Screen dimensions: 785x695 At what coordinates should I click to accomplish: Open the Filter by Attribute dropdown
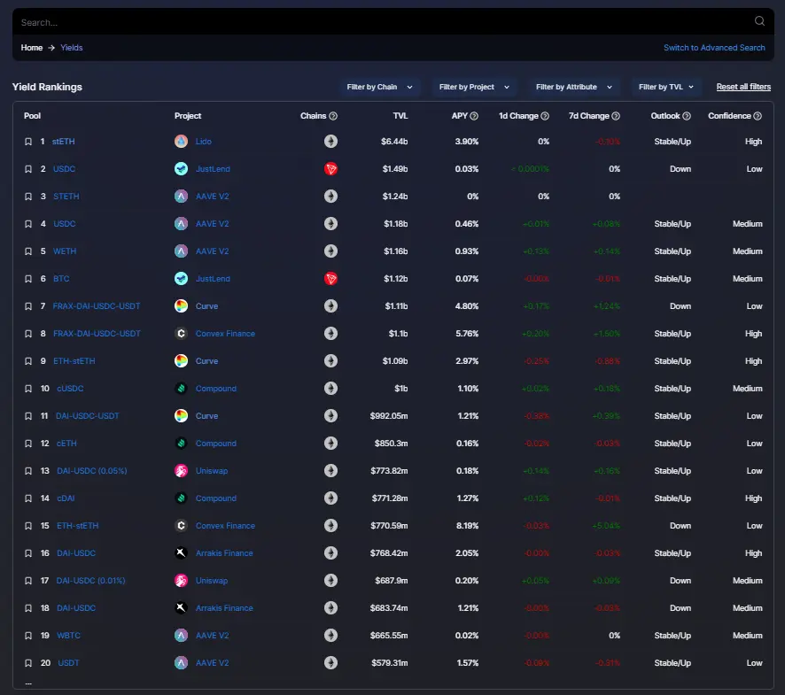[x=574, y=87]
